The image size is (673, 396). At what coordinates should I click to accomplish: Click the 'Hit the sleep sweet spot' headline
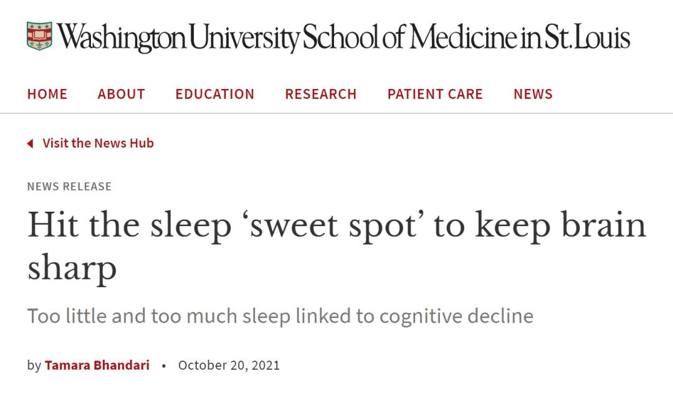[336, 225]
